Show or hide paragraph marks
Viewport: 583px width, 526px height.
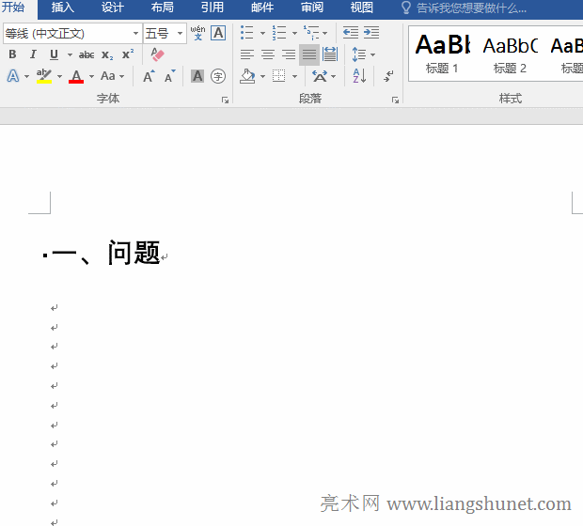388,76
